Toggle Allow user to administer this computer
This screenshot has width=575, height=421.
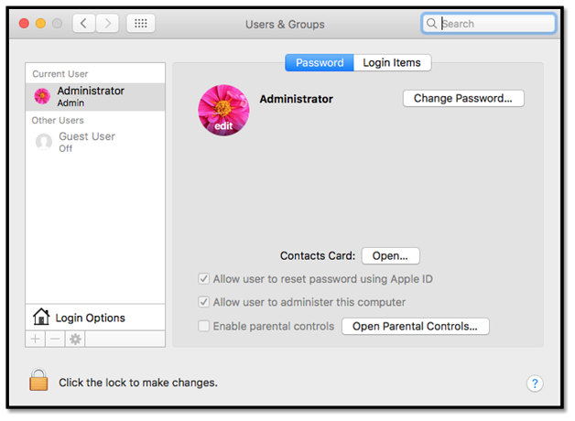coord(204,302)
